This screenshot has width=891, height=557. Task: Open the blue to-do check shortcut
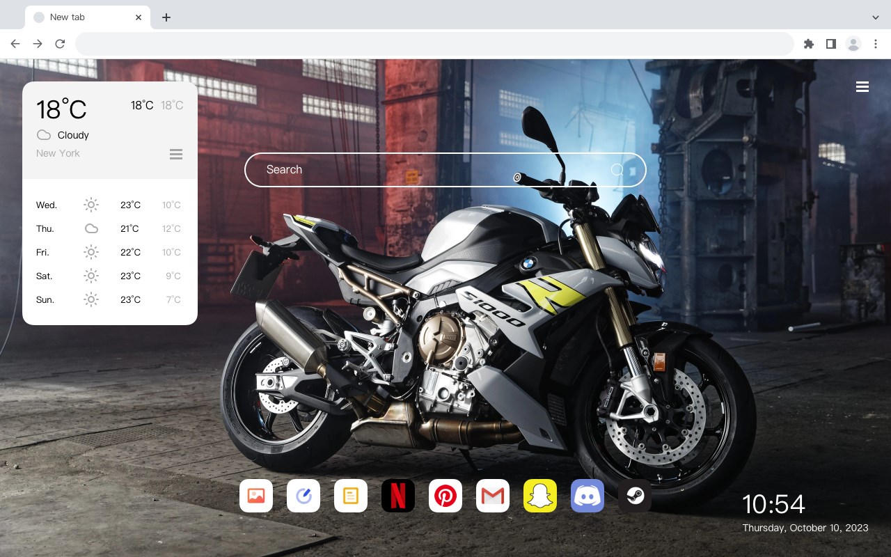pyautogui.click(x=303, y=496)
